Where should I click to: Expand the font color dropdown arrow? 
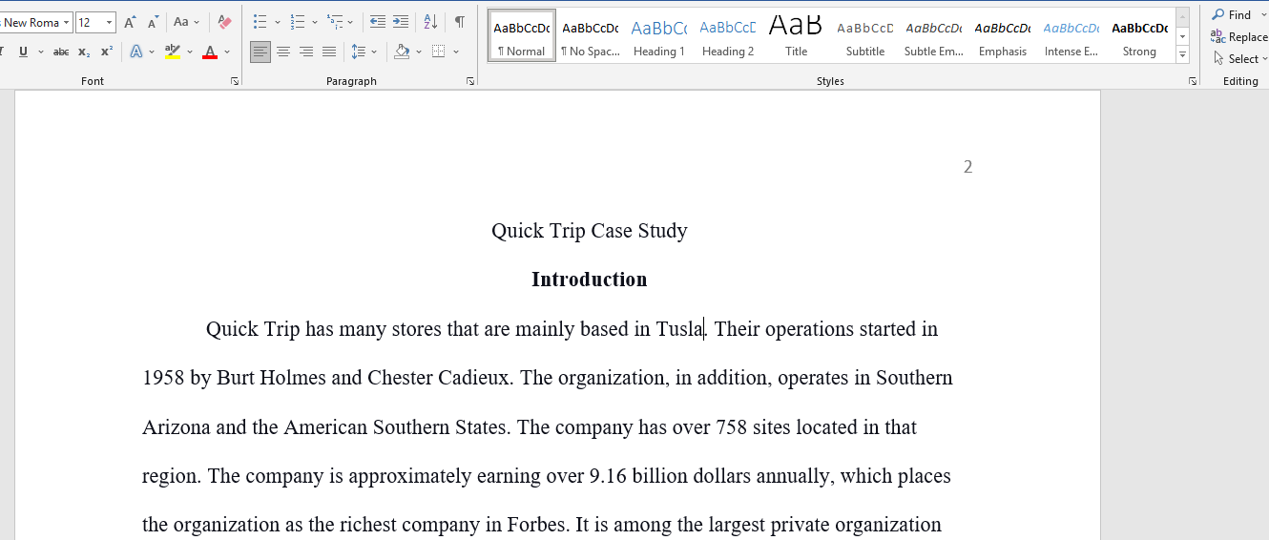coord(227,52)
